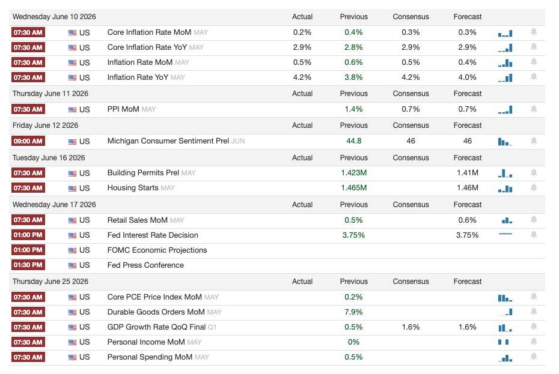This screenshot has height=374, width=559.
Task: Select the 01:00 PM time badge for Fed Interest Rate Decision
Action: tap(28, 235)
